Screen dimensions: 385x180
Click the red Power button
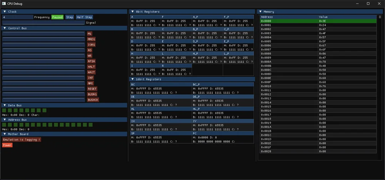coord(7,145)
